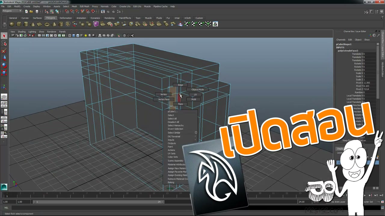Choose Object Mode in the marking menu

[198, 89]
